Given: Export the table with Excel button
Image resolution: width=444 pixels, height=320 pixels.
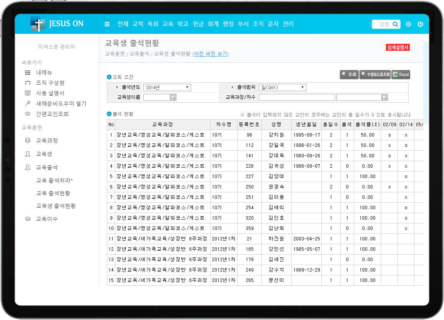Looking at the screenshot, I should [x=401, y=75].
